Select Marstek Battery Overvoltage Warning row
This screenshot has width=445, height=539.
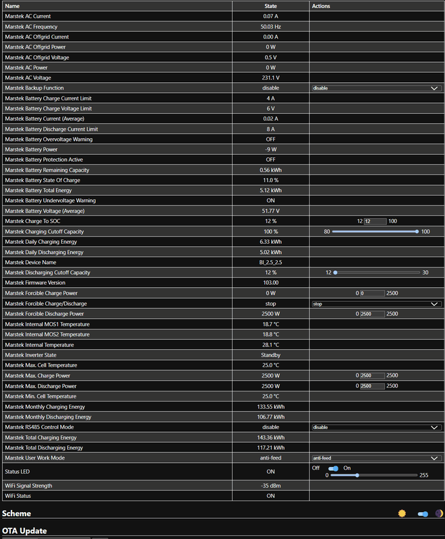pos(49,139)
